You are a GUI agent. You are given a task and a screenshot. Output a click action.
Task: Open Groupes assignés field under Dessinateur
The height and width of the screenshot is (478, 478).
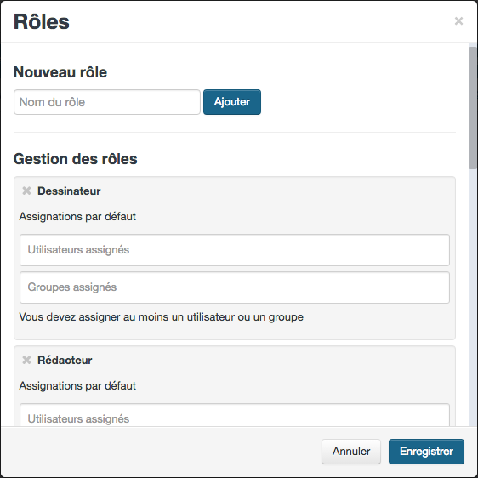click(235, 287)
